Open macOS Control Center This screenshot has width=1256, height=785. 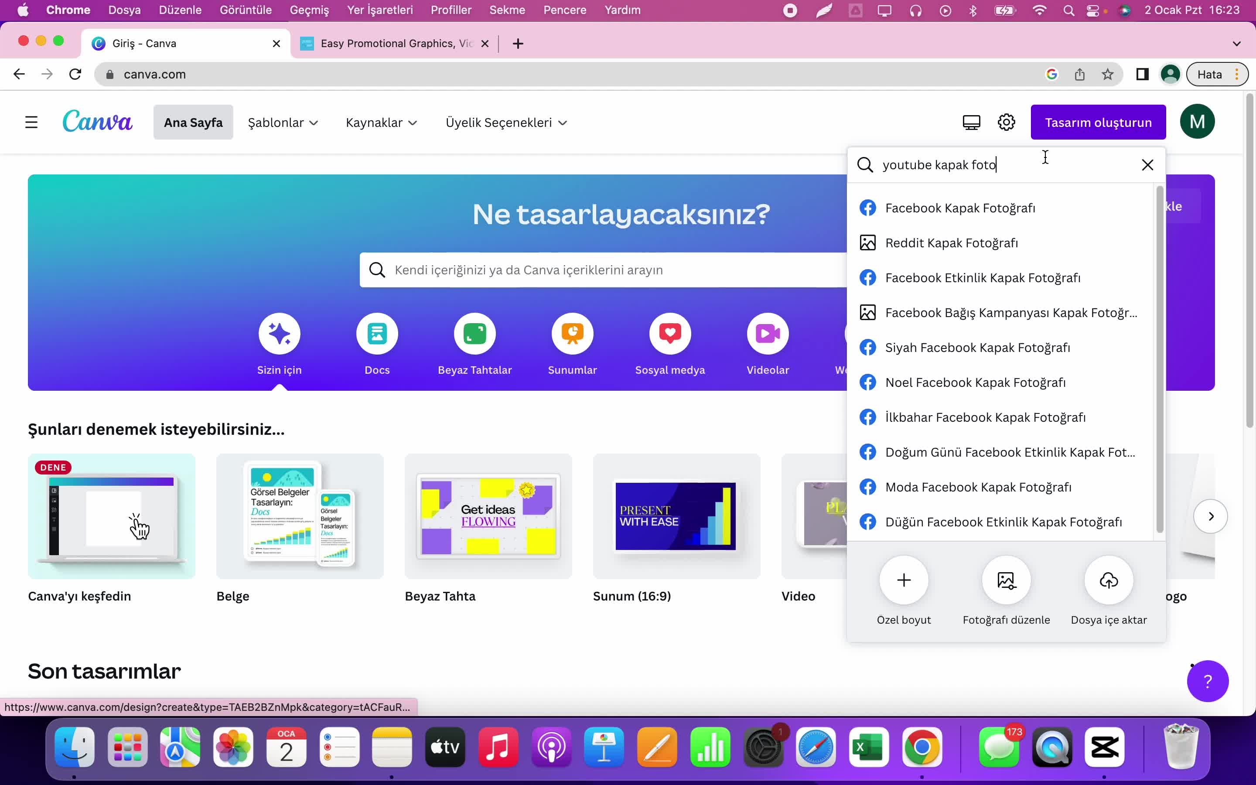(x=1093, y=10)
